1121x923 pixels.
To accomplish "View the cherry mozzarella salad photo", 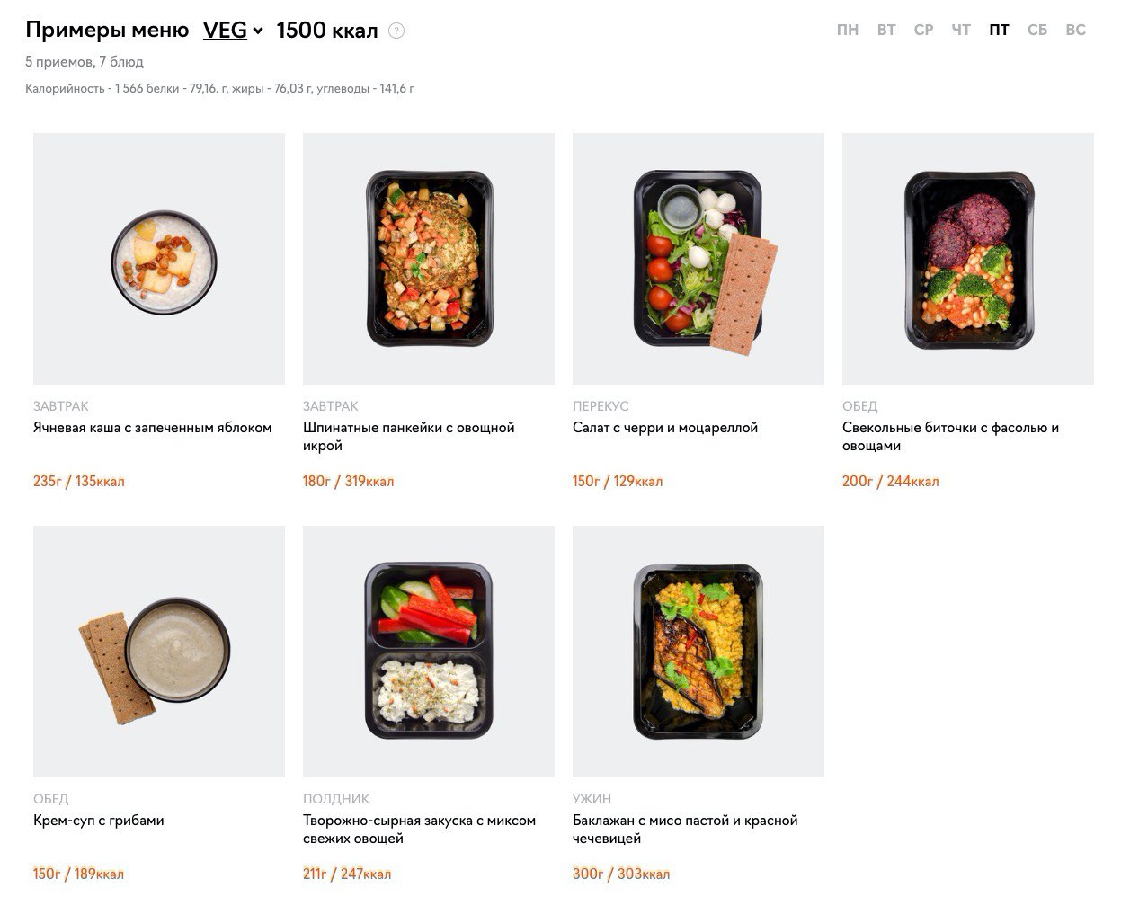I will pyautogui.click(x=698, y=259).
